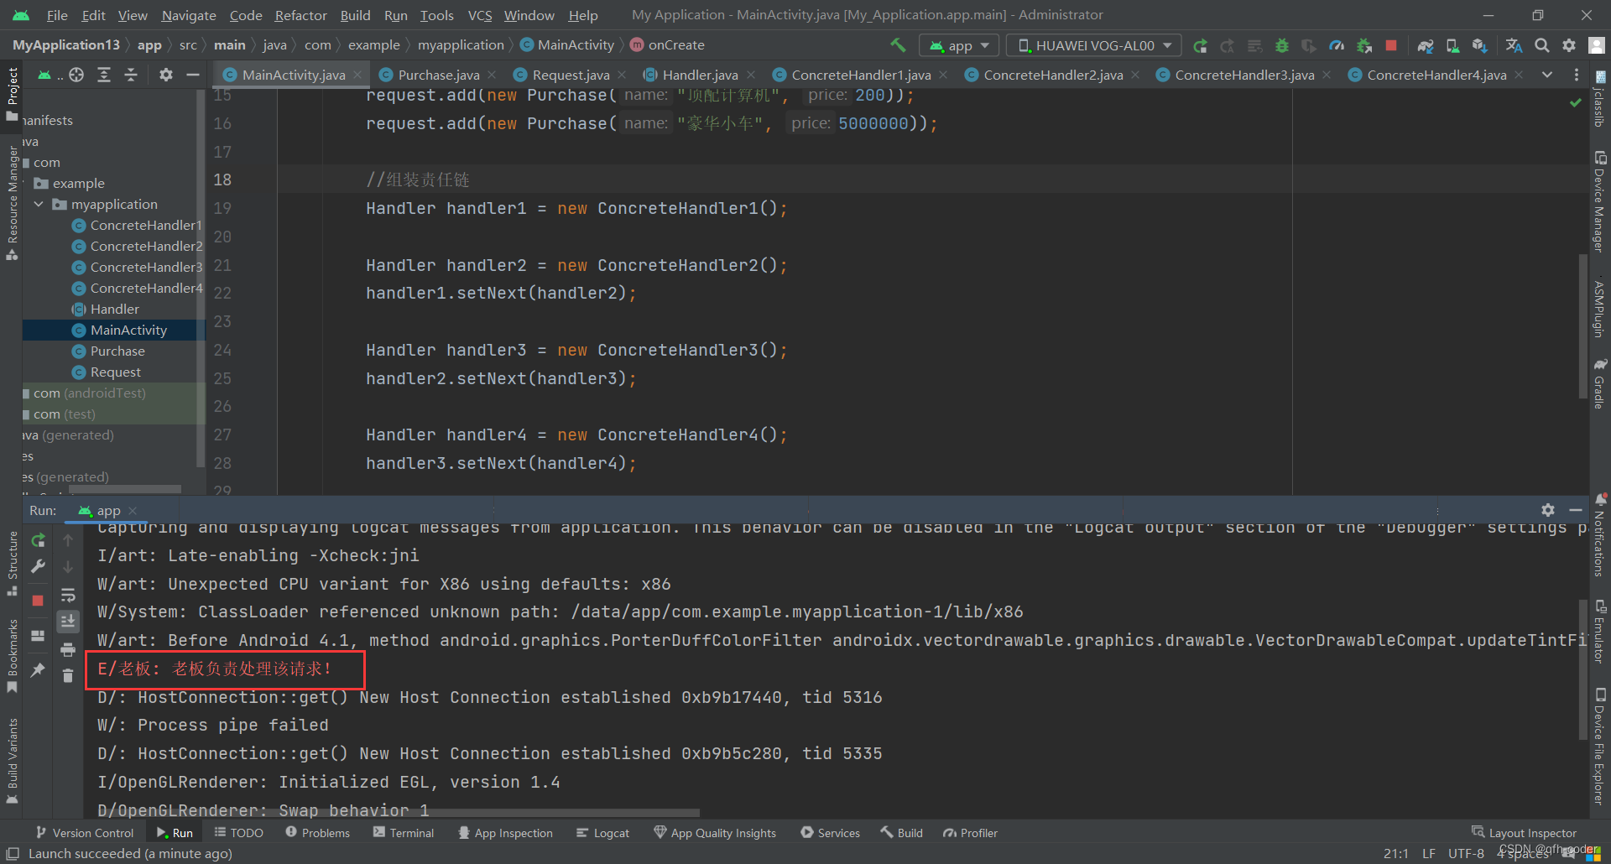Screen dimensions: 1611x864
Task: Restore layout icon in Run panel
Action: point(38,636)
